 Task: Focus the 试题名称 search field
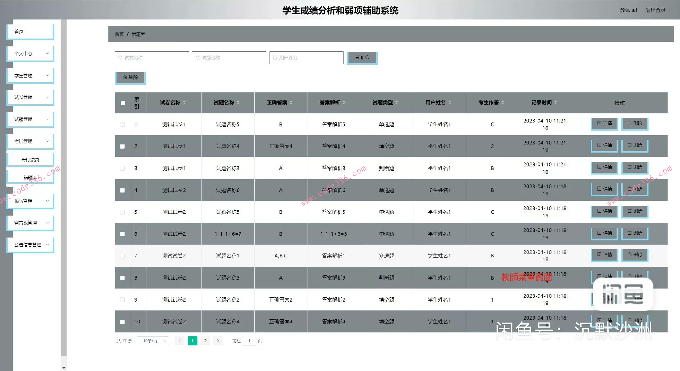pos(229,58)
